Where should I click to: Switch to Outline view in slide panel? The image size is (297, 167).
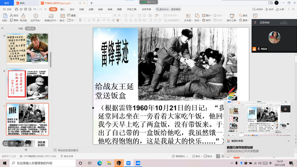(x=20, y=29)
